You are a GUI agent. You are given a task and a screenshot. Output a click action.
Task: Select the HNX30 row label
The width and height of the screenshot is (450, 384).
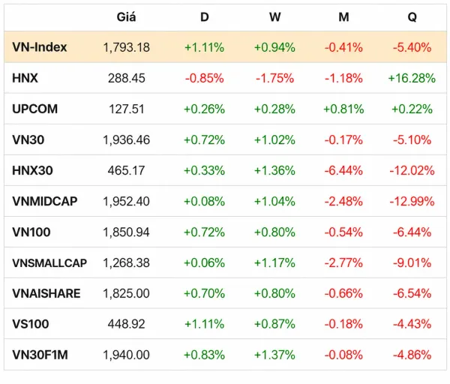coord(32,170)
